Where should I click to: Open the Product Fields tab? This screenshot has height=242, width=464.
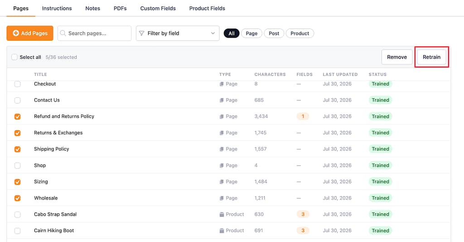click(207, 8)
